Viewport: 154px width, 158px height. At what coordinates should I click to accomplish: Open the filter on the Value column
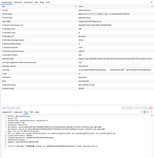(x=152, y=6)
